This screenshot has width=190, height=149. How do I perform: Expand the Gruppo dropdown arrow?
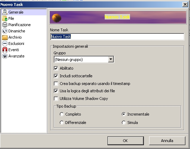(111, 60)
